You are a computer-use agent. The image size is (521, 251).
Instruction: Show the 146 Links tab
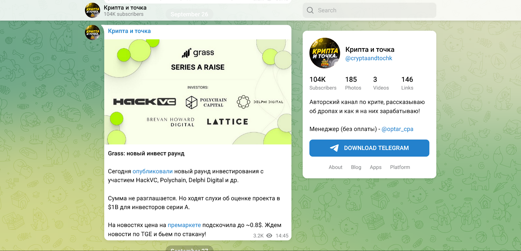click(x=407, y=83)
